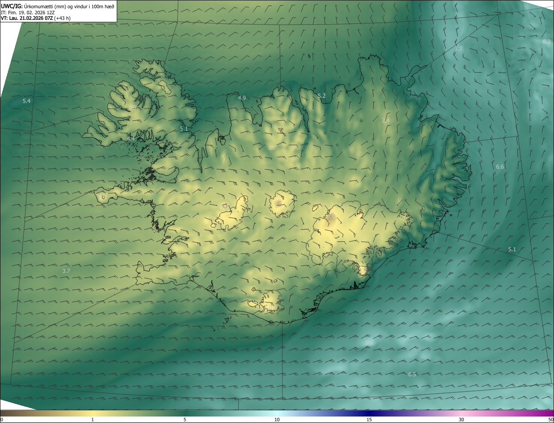Click the 5.1 label beside the Westfjords coast
Viewport: 554px width, 423px height.
tap(184, 129)
